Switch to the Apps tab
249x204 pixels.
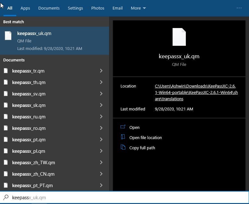25,8
